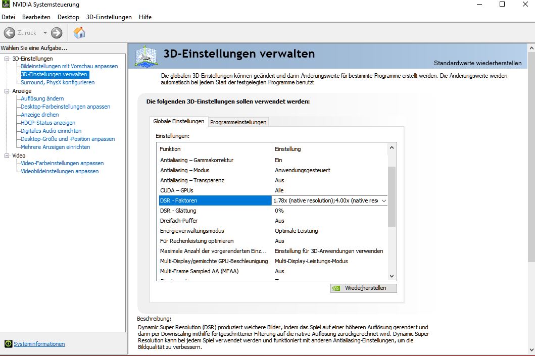Click the Anwendungsgesteuert setting value
Image resolution: width=535 pixels, height=356 pixels.
coord(303,170)
